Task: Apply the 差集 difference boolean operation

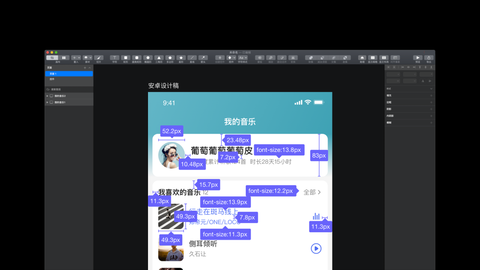Action: [x=345, y=57]
